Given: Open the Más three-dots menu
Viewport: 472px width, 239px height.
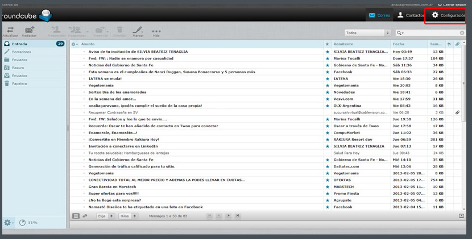Looking at the screenshot, I should pos(156,31).
